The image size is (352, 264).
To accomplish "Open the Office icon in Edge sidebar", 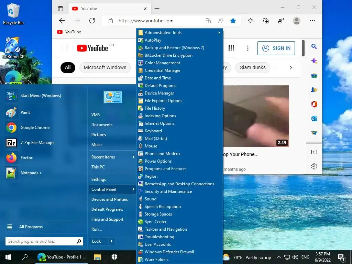I will 314,104.
